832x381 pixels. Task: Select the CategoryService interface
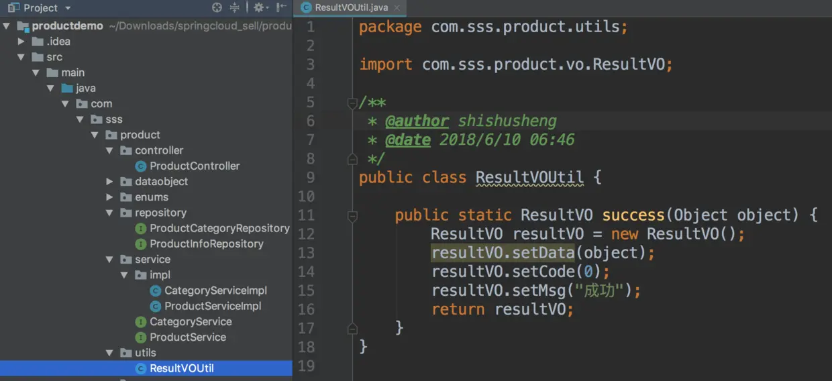[191, 321]
